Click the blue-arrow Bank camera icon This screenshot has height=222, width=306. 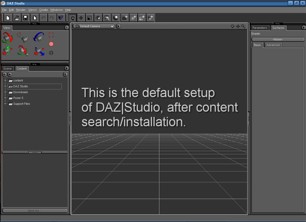(x=39, y=37)
